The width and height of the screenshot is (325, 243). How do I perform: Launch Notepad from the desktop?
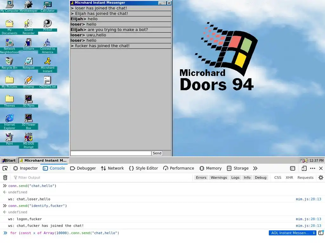click(x=28, y=63)
